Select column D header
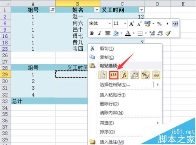Viewport: 196px width, 145px height. coord(158,4)
